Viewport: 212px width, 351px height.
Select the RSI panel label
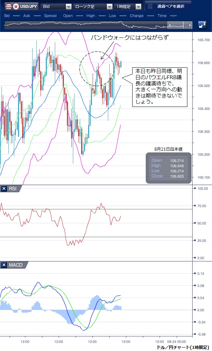tap(13, 189)
